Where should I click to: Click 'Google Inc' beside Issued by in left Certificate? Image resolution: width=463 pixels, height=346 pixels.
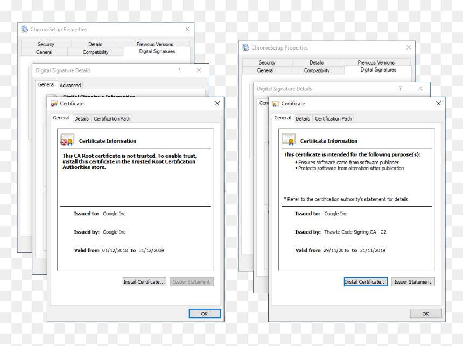point(114,232)
